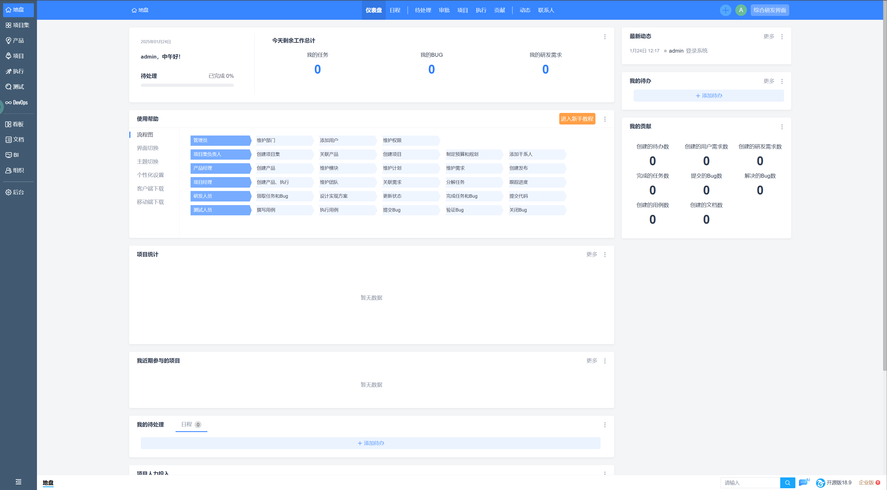887x490 pixels.
Task: Switch to 日程 tab in top navigation
Action: coord(394,10)
